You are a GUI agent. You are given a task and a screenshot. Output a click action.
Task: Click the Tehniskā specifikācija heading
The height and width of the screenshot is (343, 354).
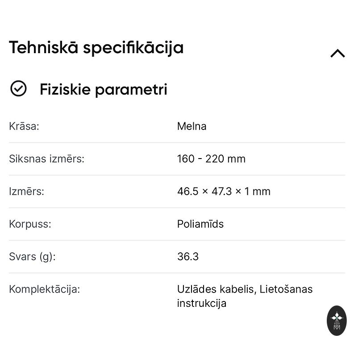[96, 47]
